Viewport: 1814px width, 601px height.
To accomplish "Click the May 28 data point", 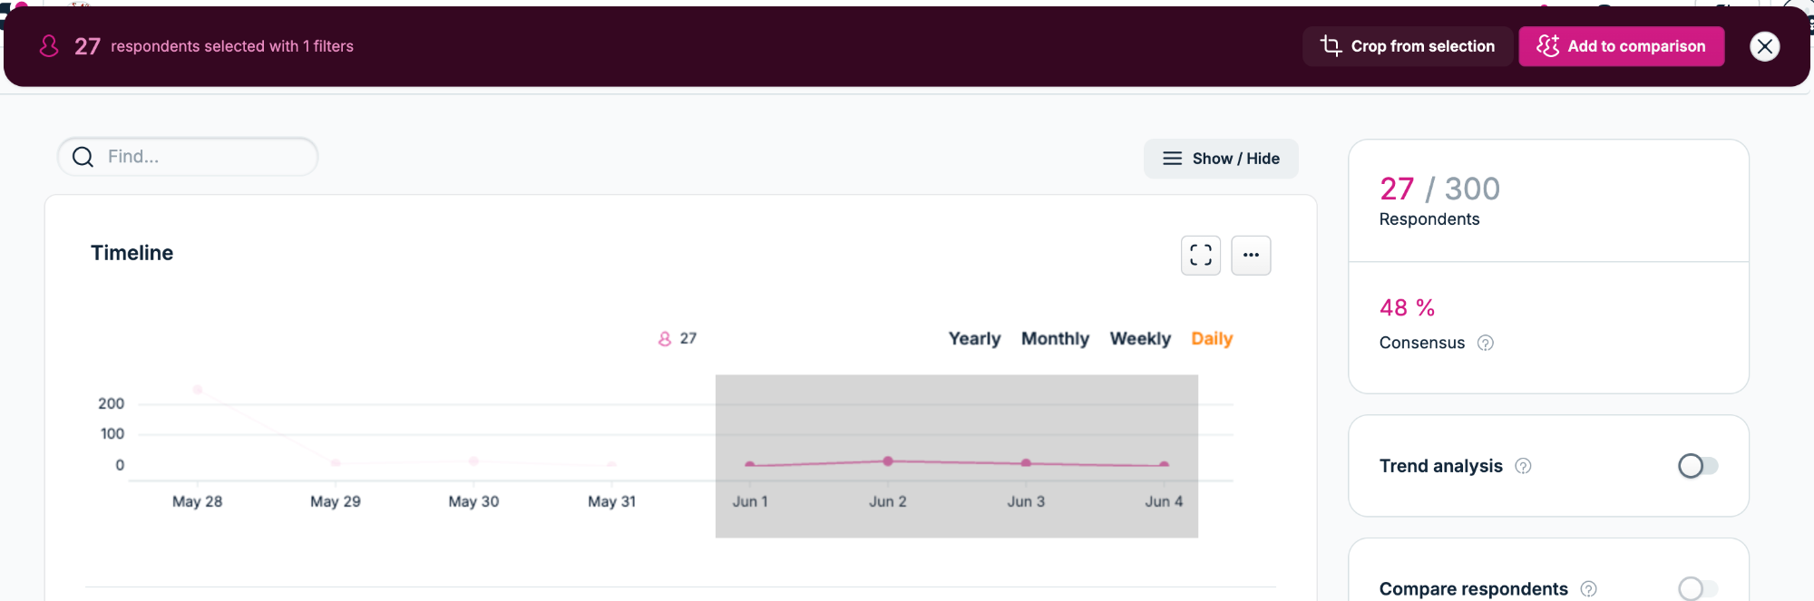I will coord(198,390).
